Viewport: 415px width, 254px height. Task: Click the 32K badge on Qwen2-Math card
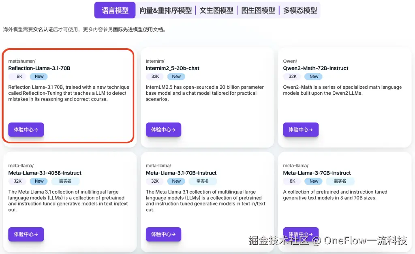tap(293, 77)
